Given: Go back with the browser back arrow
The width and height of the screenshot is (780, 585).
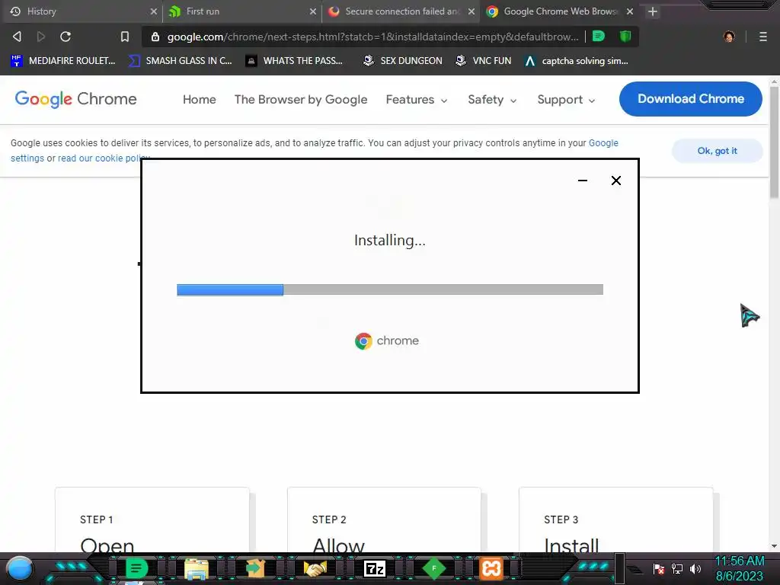Looking at the screenshot, I should point(17,37).
